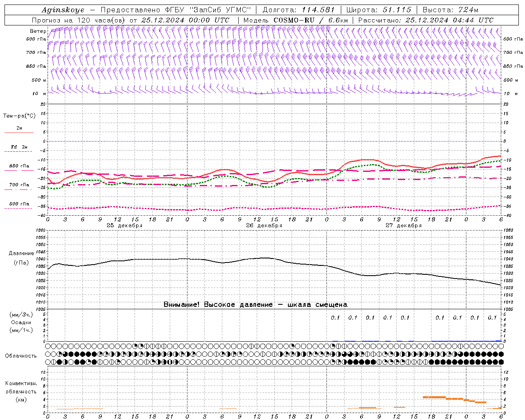This screenshot has width=525, height=420.
Task: Click Рассчитано: 25.12.2024 04:44 UTC timestamp
Action: [426, 20]
